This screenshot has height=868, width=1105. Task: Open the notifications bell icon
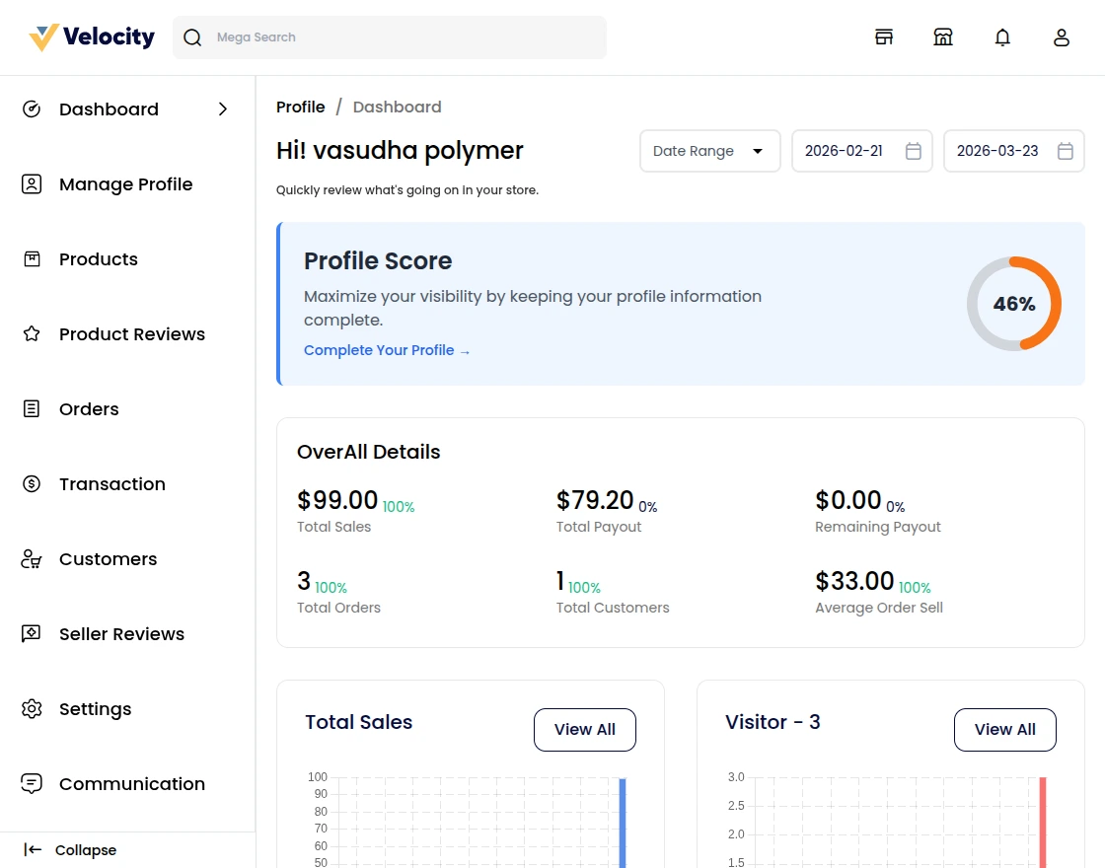click(1002, 36)
